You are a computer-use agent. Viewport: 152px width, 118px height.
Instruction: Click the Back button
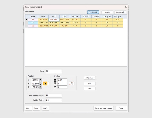[x=45, y=108]
